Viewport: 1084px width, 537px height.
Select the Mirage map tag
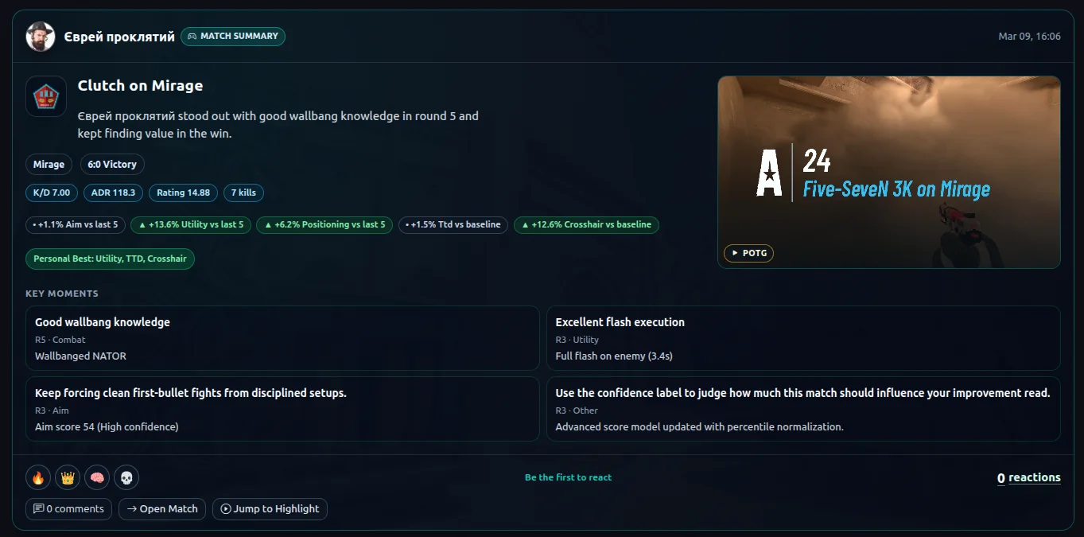point(49,165)
